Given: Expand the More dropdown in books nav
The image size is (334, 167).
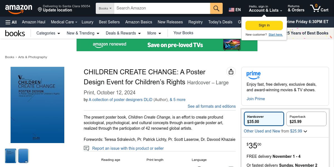Looking at the screenshot, I should click(154, 33).
